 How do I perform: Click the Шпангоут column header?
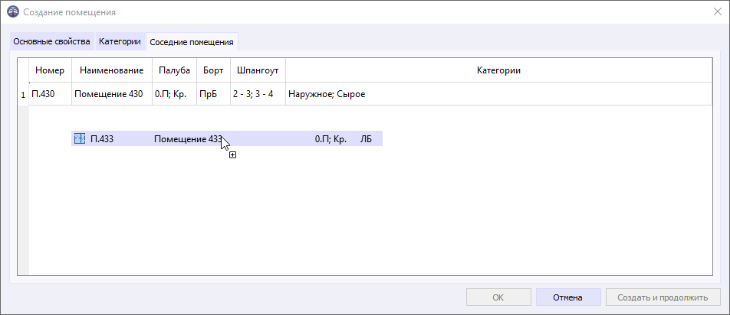257,70
